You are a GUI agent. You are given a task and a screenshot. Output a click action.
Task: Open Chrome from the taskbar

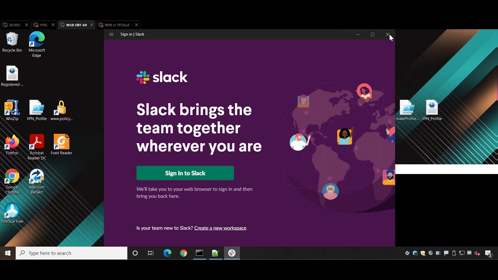183,253
